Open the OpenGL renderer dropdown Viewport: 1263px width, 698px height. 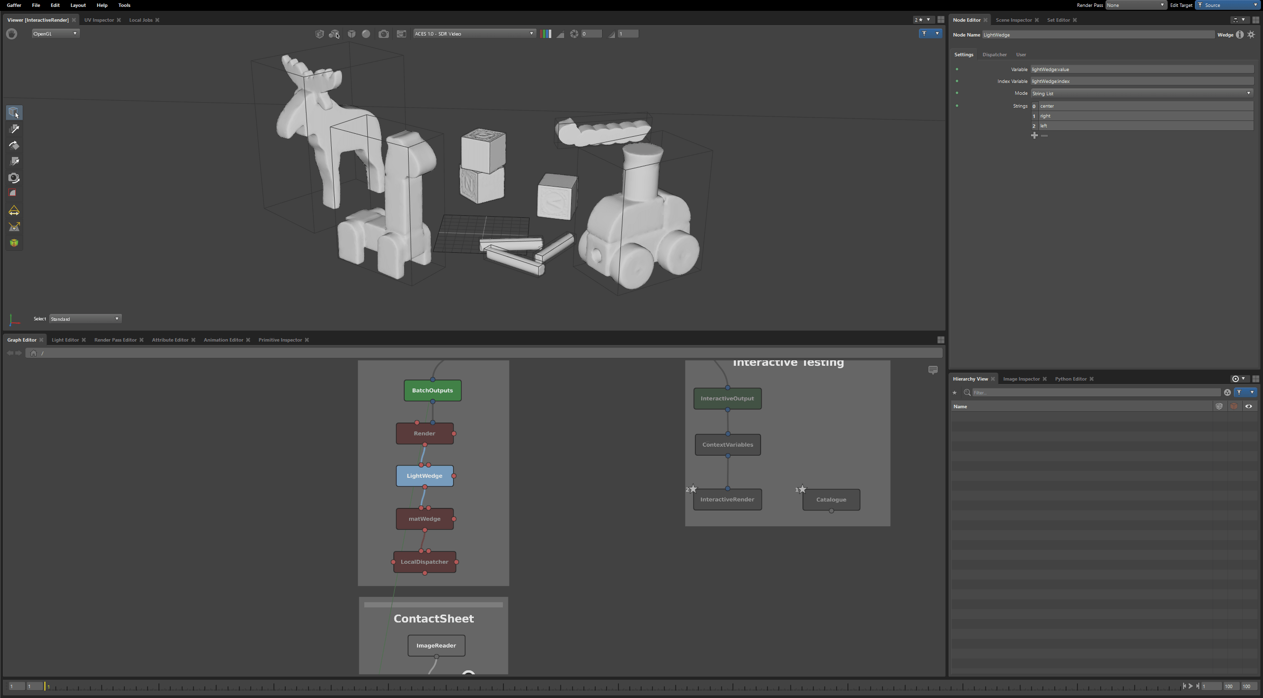[x=55, y=34]
